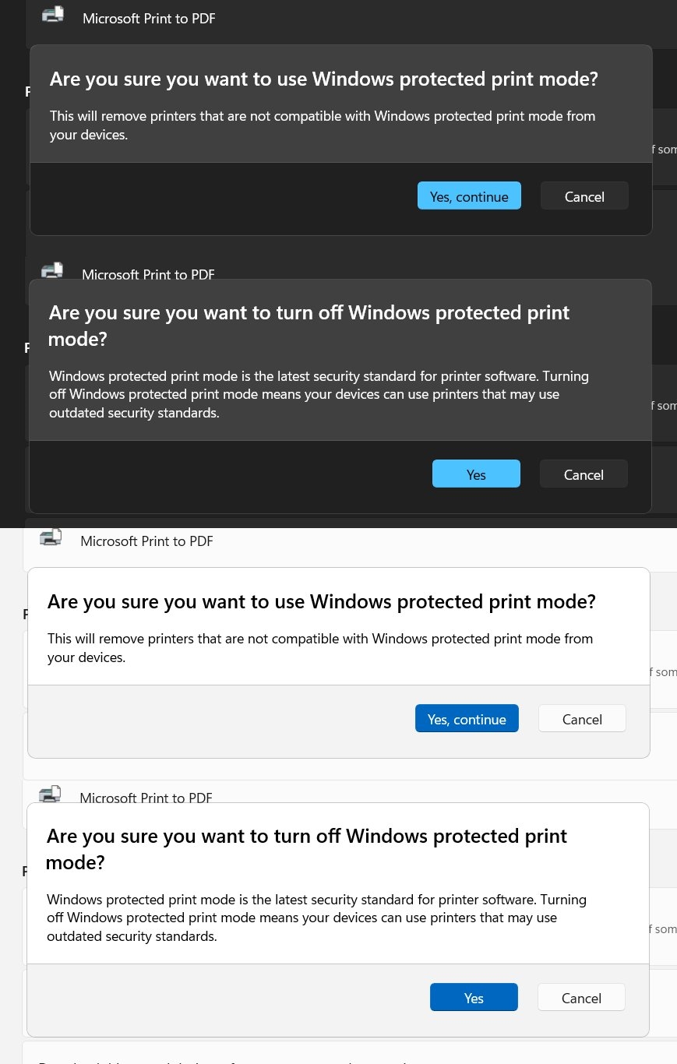Cancel the dark-theme turn-off dialog
Screen dimensions: 677x1064
point(584,474)
